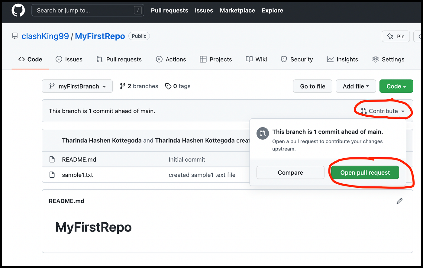Viewport: 423px width, 268px height.
Task: Open the Wiki tab
Action: (257, 59)
